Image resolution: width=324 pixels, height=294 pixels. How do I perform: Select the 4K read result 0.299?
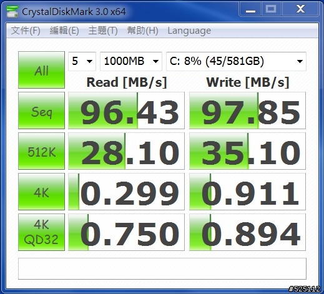pyautogui.click(x=126, y=192)
